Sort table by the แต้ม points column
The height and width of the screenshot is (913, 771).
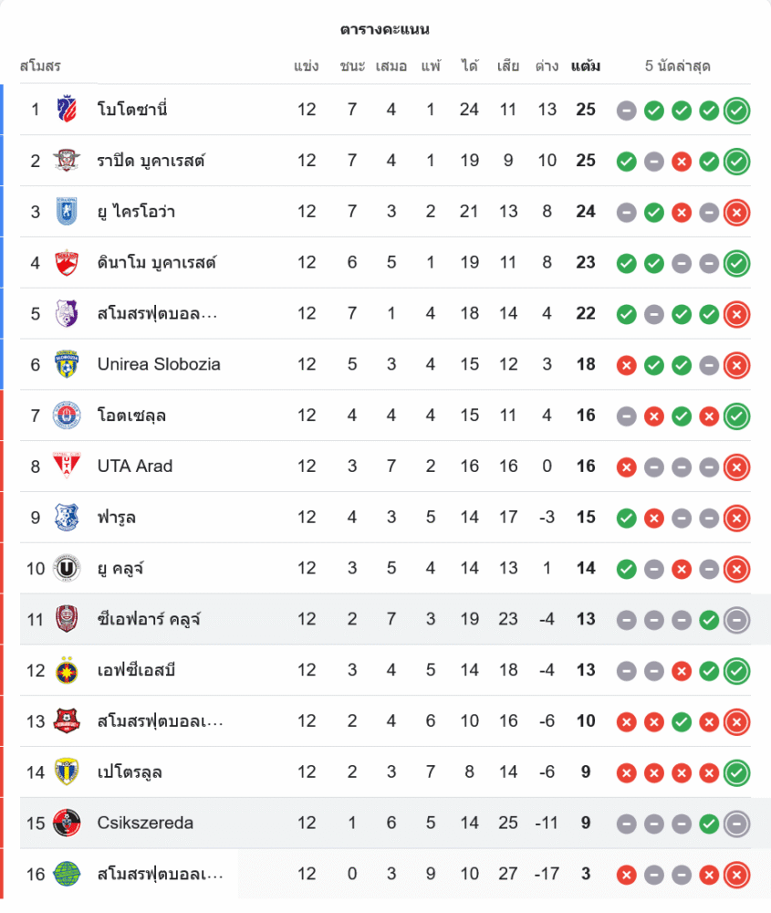click(x=586, y=67)
